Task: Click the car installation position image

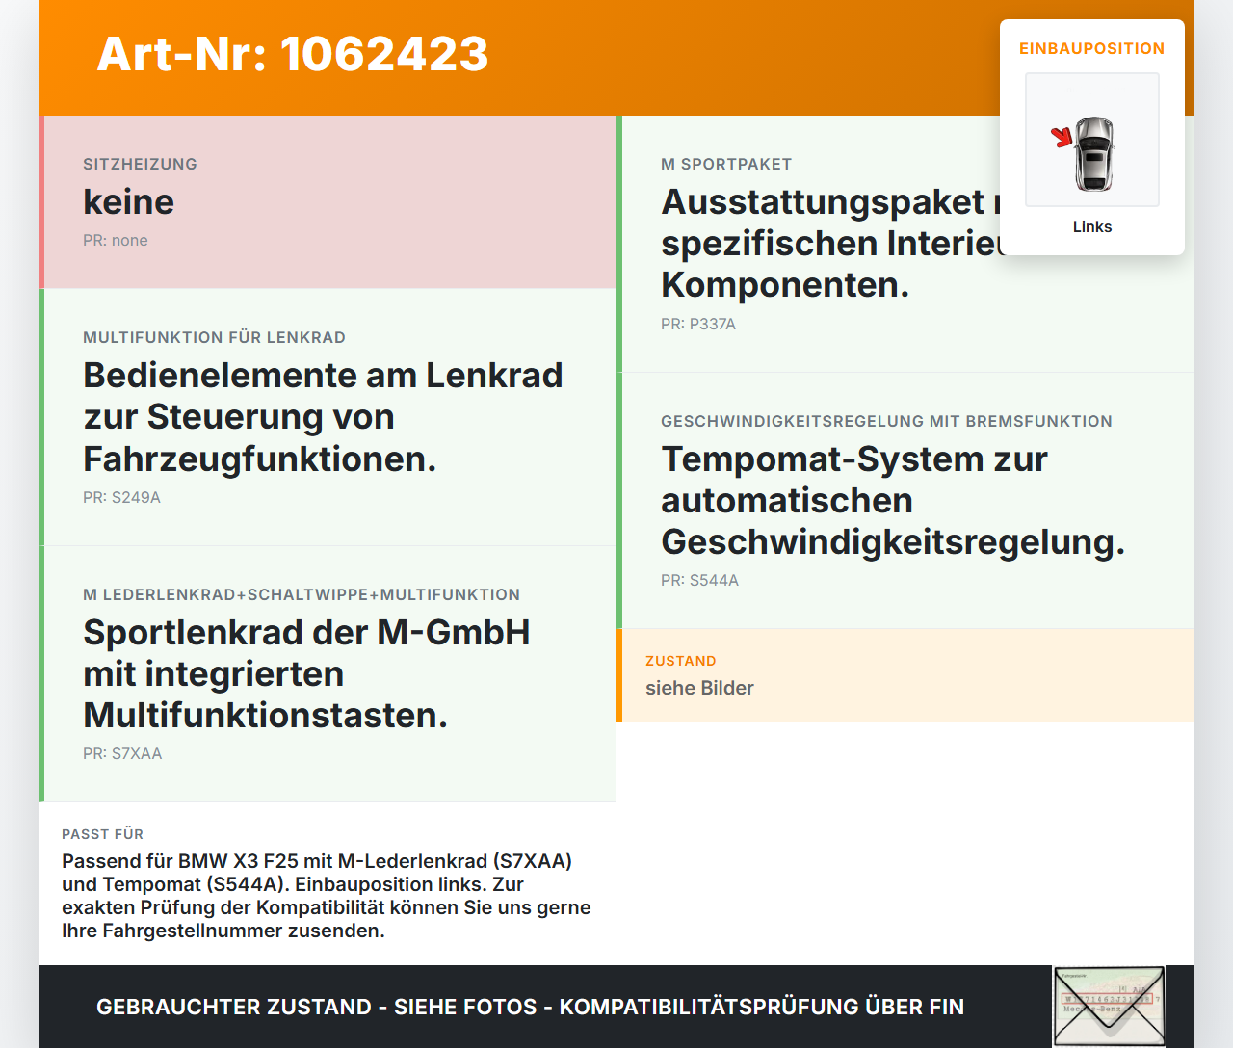Action: [1092, 140]
